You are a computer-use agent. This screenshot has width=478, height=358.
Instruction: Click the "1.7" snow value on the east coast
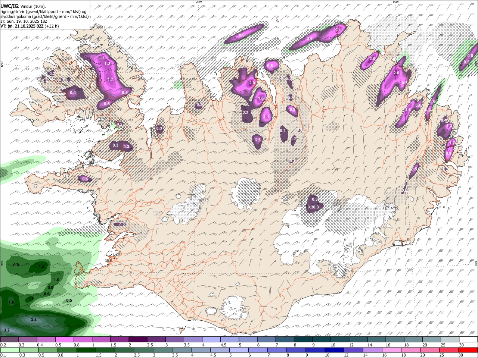(451, 143)
